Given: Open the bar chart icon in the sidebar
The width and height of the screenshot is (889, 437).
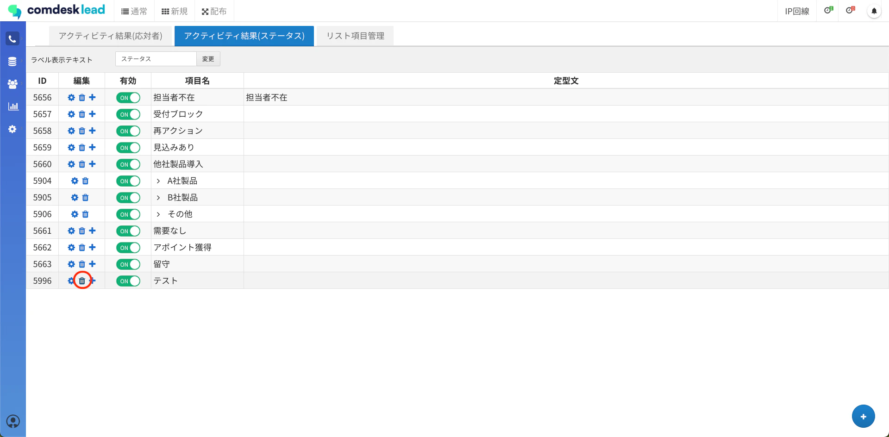Looking at the screenshot, I should (13, 106).
